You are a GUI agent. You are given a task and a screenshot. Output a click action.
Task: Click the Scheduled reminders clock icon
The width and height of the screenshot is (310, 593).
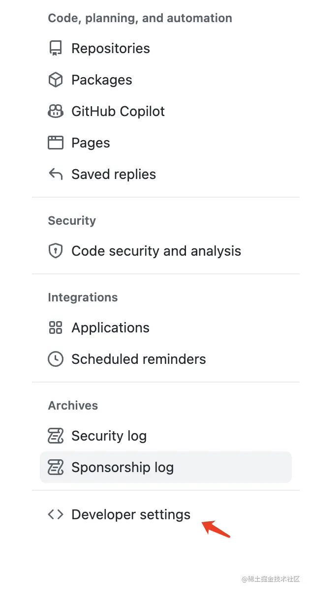point(56,359)
